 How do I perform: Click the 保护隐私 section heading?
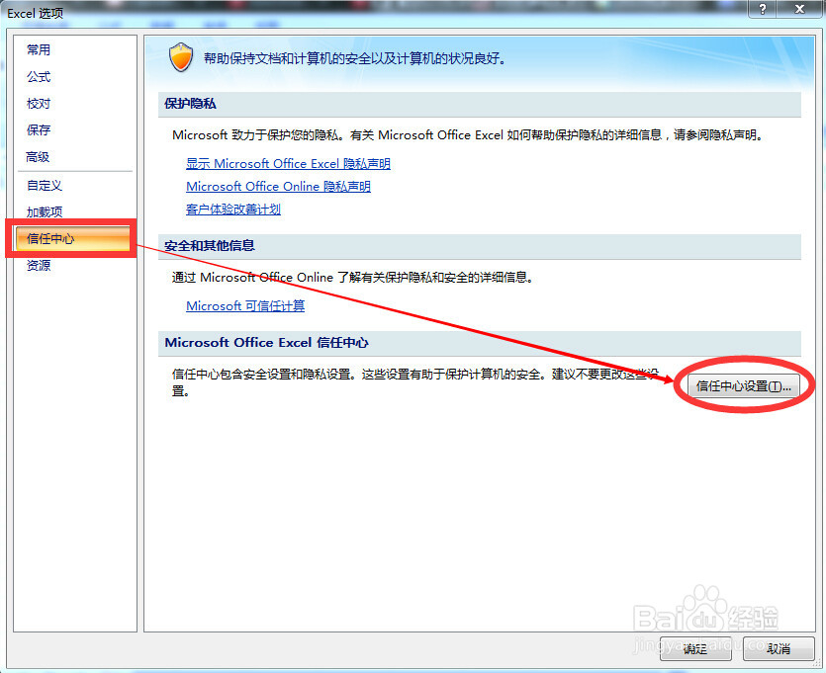click(190, 104)
